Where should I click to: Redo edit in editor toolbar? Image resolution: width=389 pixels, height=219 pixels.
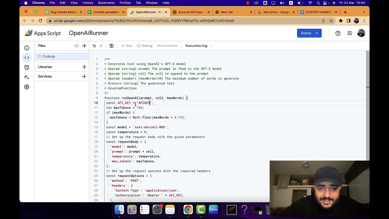(x=101, y=46)
